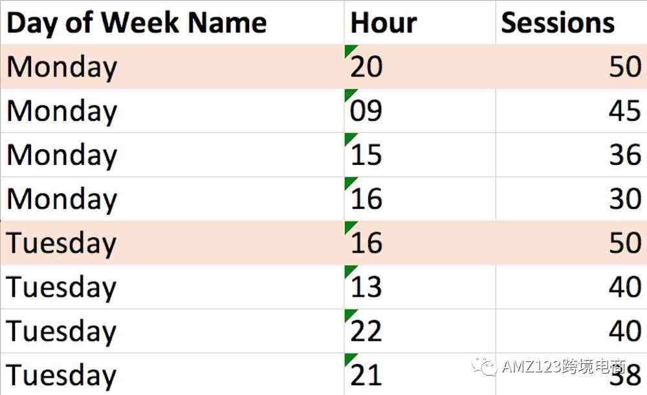The height and width of the screenshot is (395, 647).
Task: Click the Sessions cell showing 45
Action: point(571,111)
